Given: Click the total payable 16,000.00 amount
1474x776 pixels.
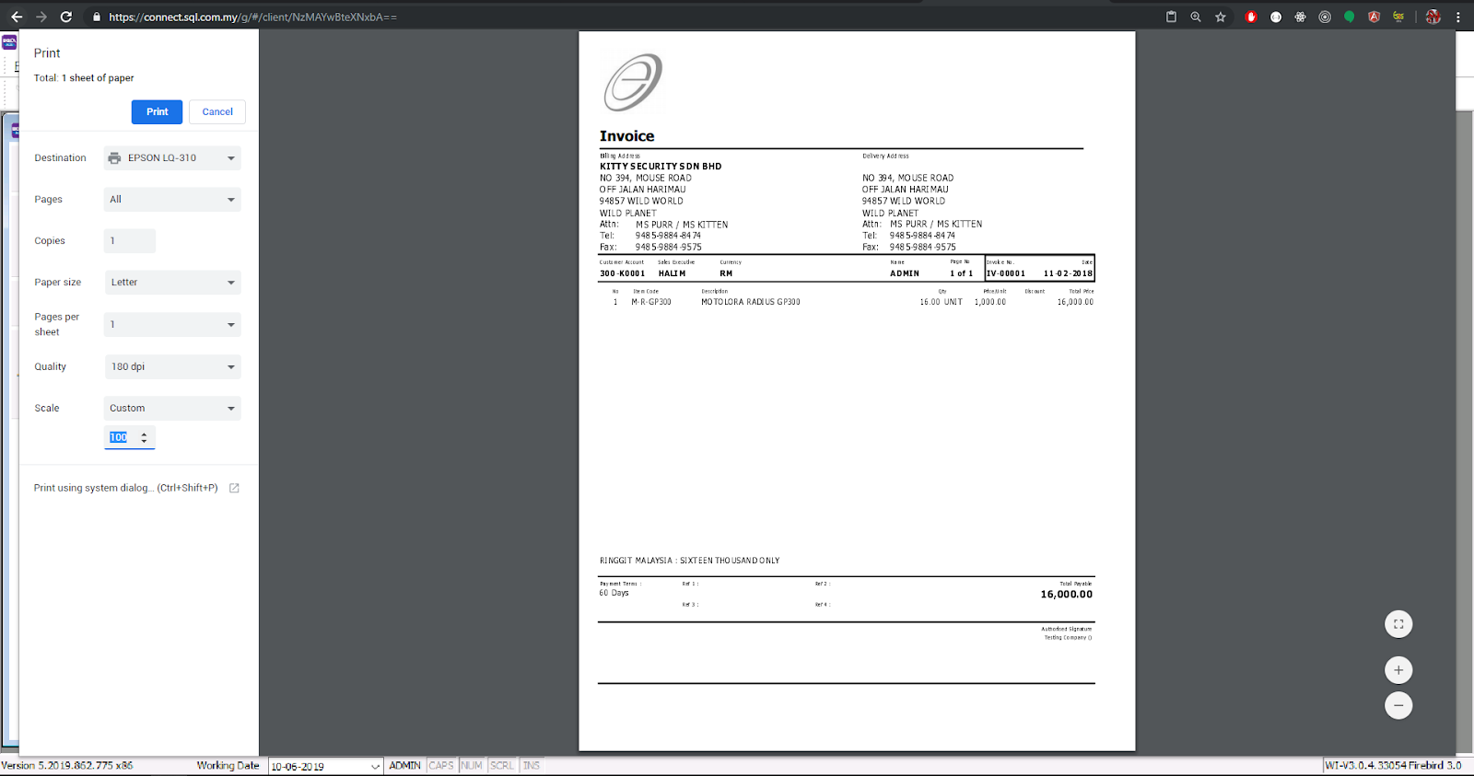Looking at the screenshot, I should [1067, 595].
